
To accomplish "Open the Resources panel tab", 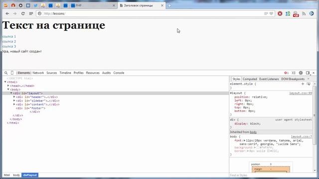I will [93, 73].
